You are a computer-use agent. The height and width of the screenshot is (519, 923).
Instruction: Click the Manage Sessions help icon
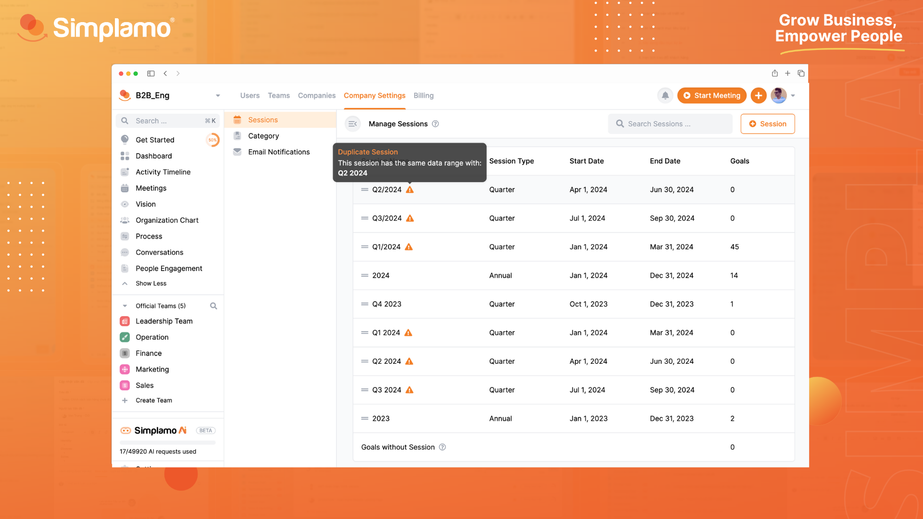click(x=435, y=124)
